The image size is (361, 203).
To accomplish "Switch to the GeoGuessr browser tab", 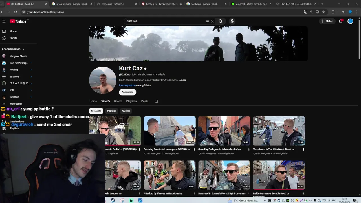I will [x=162, y=4].
